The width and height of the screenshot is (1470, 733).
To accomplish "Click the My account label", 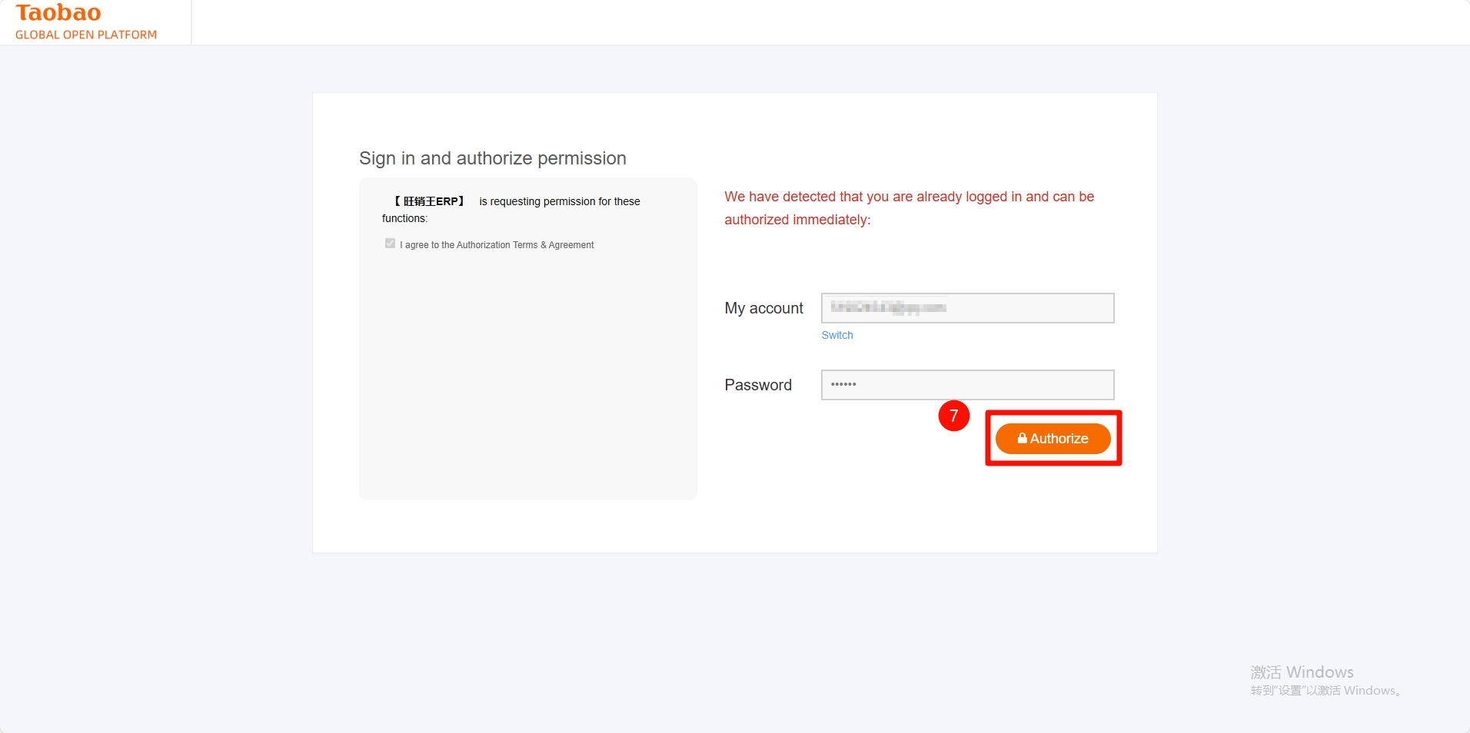I will pyautogui.click(x=763, y=308).
